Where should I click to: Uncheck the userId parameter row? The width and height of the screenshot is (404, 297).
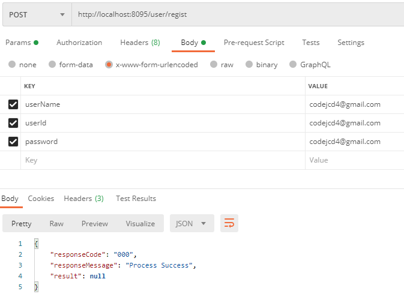(x=13, y=123)
